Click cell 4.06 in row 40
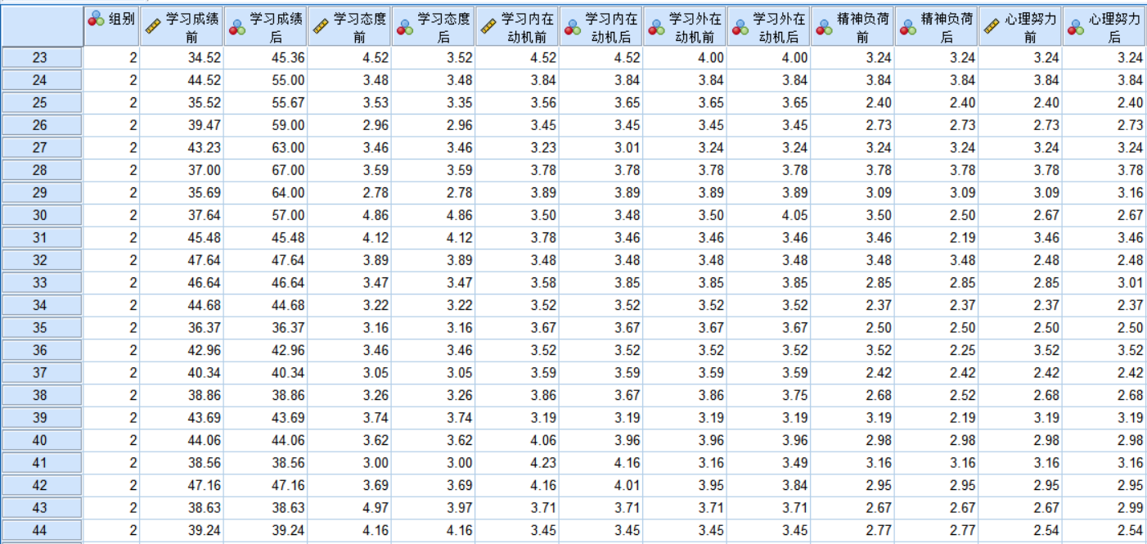 click(517, 441)
